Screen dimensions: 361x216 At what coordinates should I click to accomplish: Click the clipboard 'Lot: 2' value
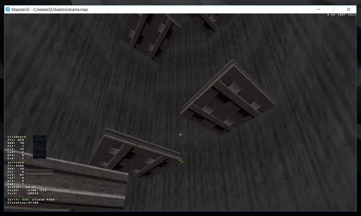16,152
